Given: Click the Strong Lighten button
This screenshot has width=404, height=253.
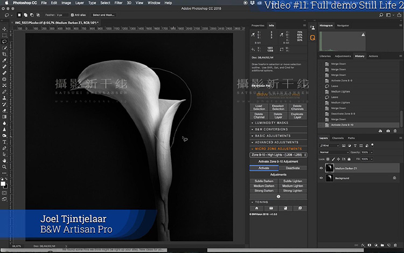Looking at the screenshot, I should [x=292, y=191].
